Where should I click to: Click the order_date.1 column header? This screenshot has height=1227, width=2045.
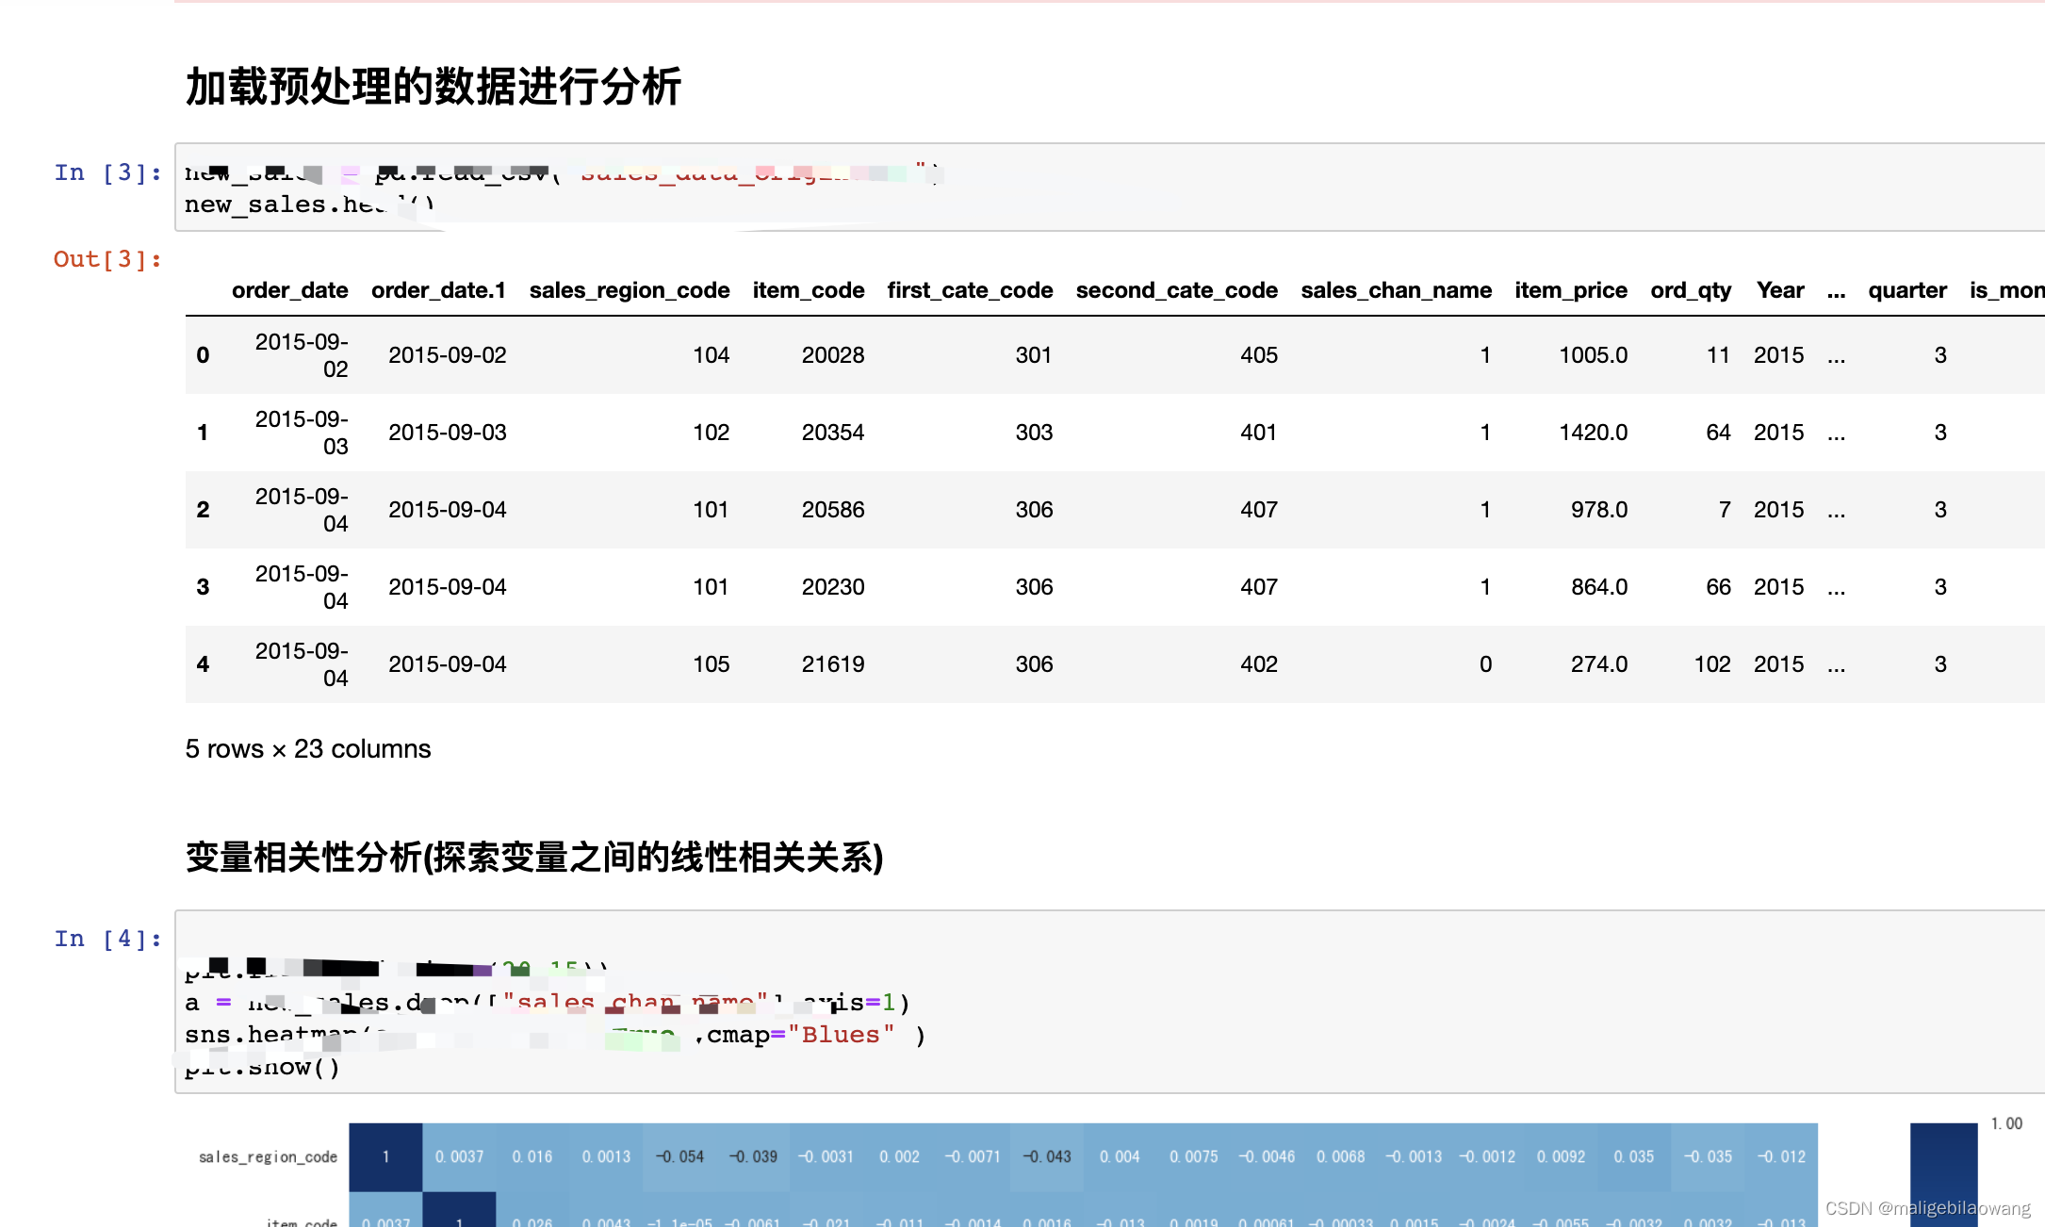(438, 290)
